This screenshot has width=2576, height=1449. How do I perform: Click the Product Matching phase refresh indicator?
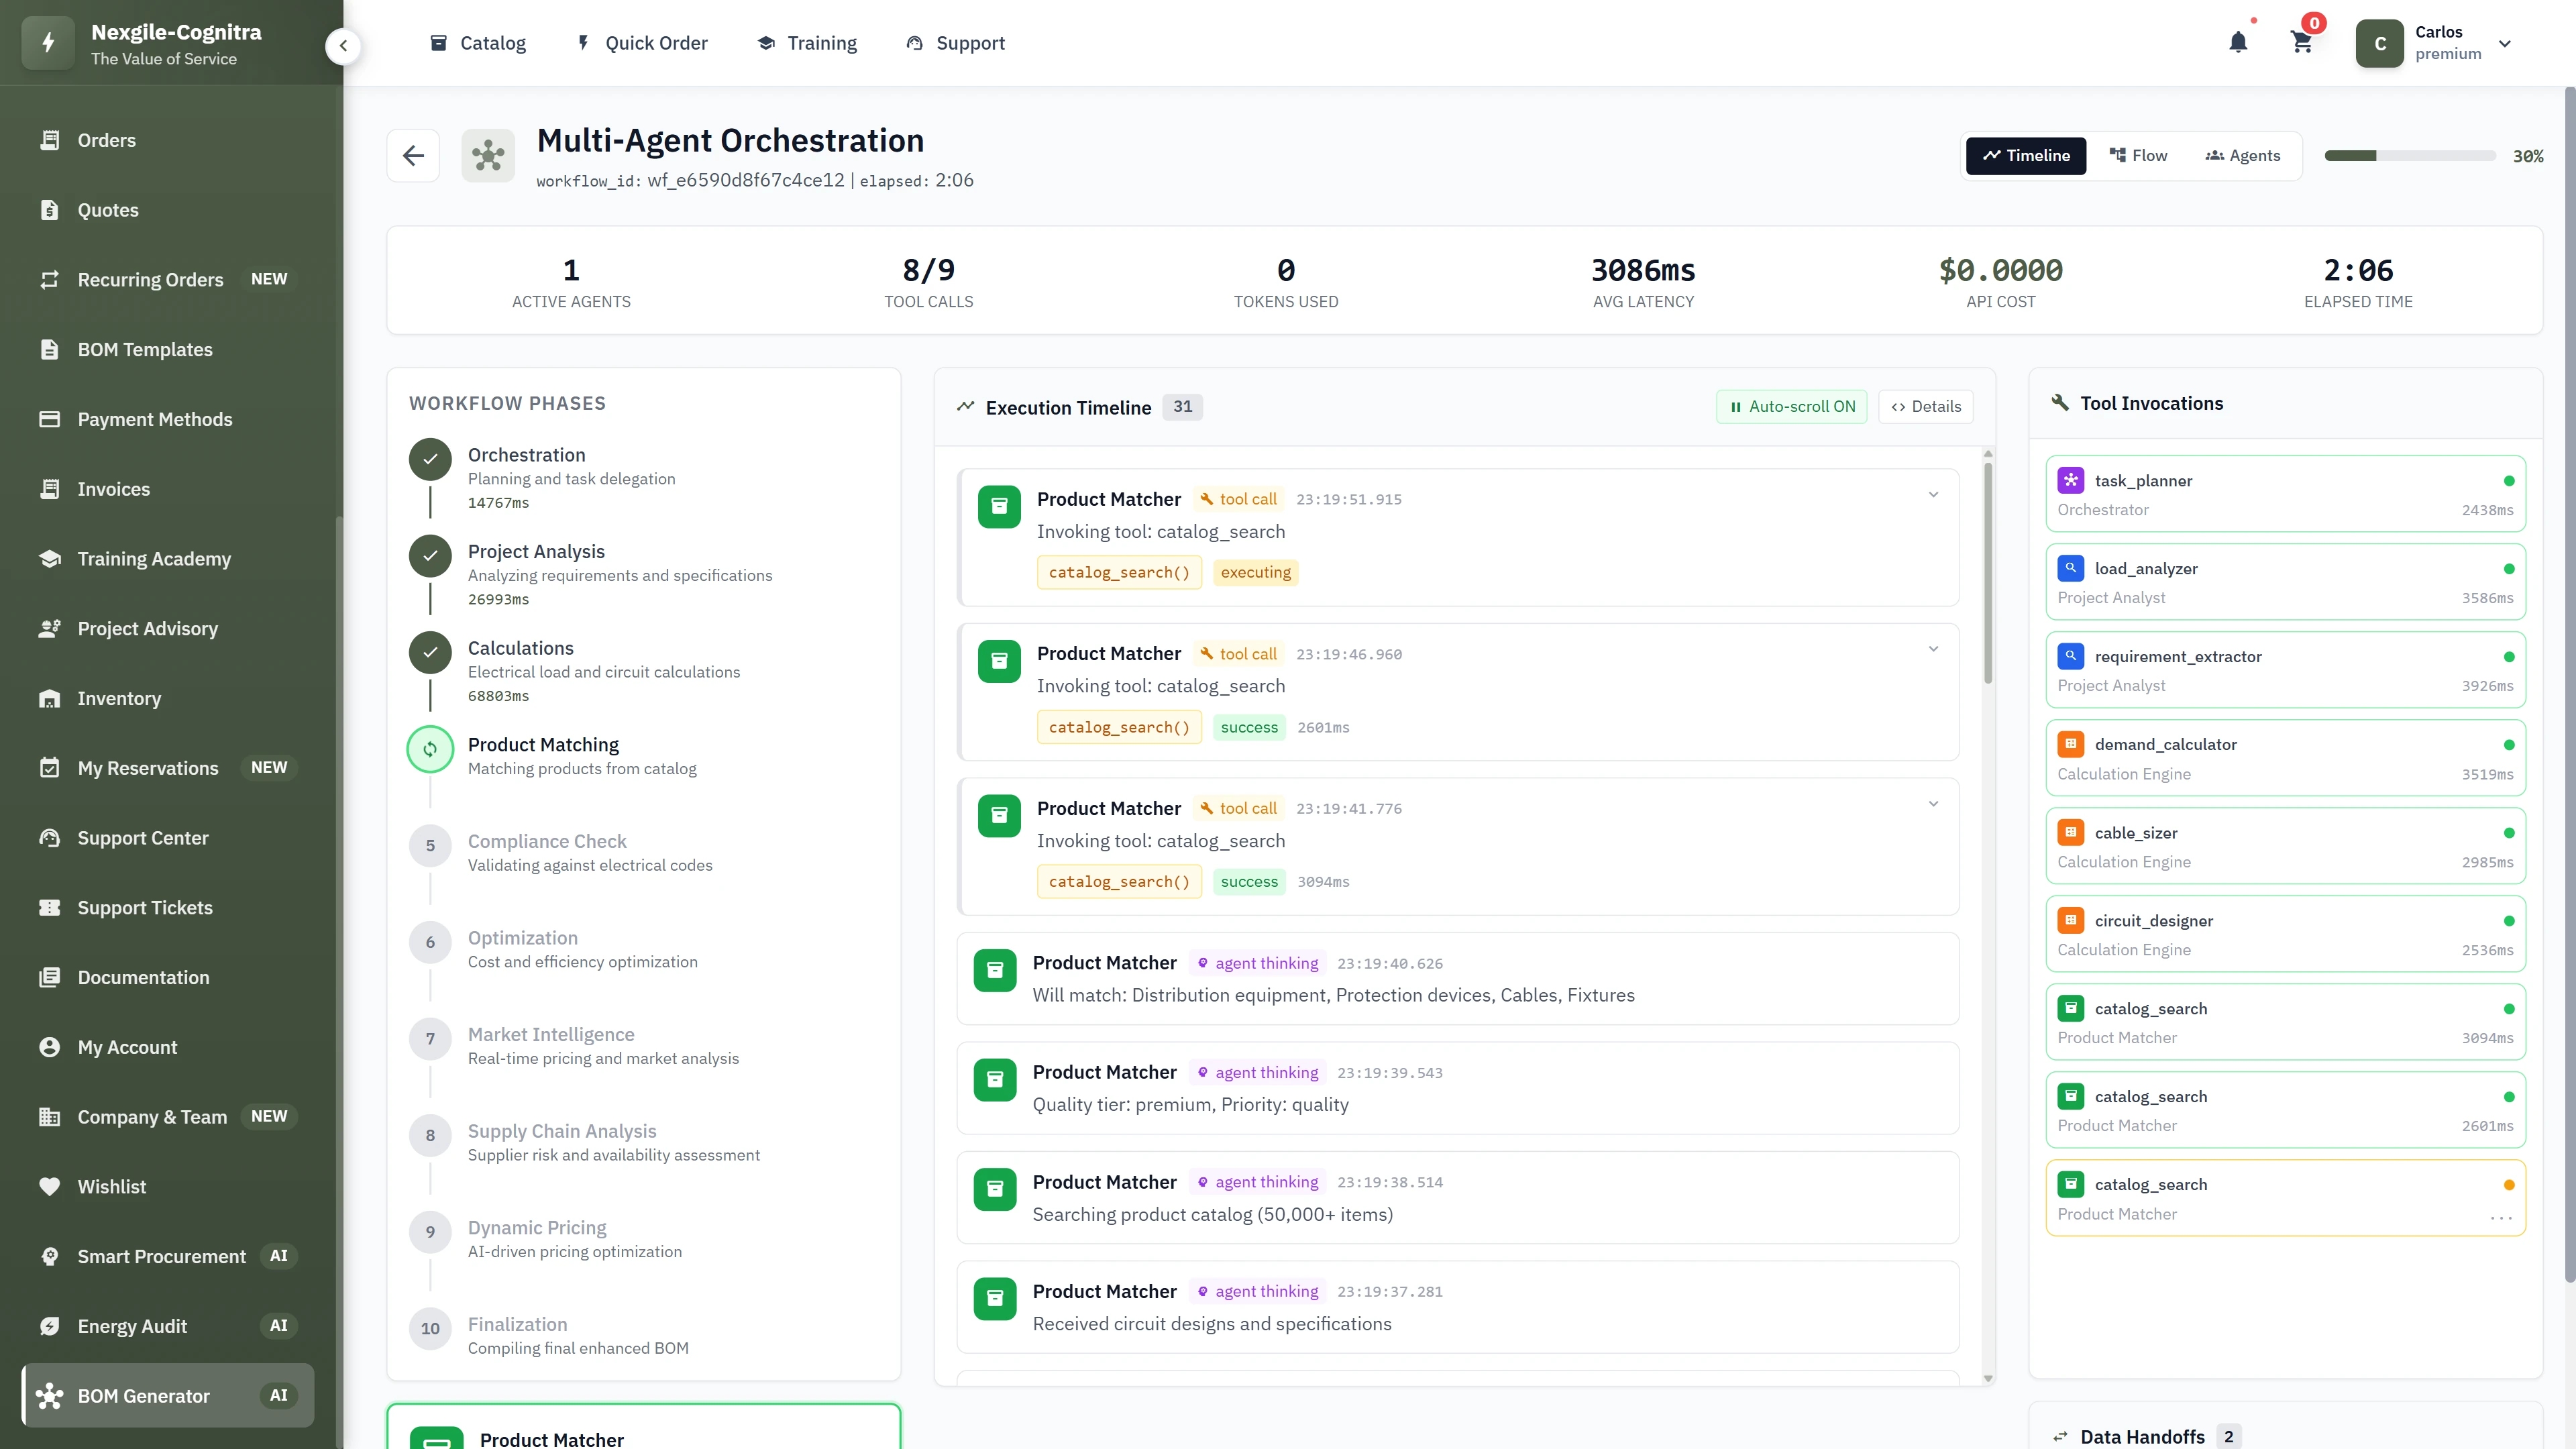[x=430, y=749]
